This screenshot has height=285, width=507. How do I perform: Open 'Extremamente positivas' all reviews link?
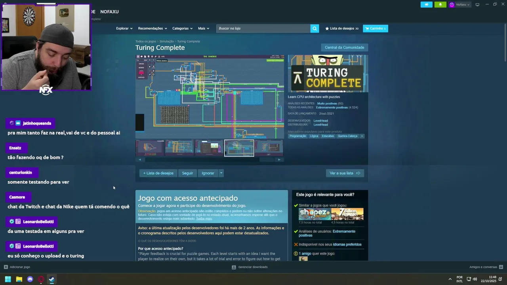coord(332,108)
